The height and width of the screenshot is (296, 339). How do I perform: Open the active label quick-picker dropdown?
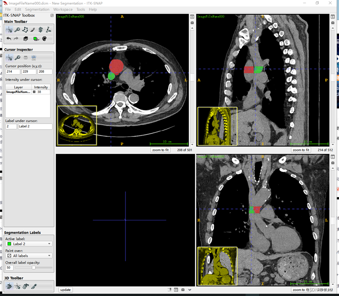coord(36,38)
